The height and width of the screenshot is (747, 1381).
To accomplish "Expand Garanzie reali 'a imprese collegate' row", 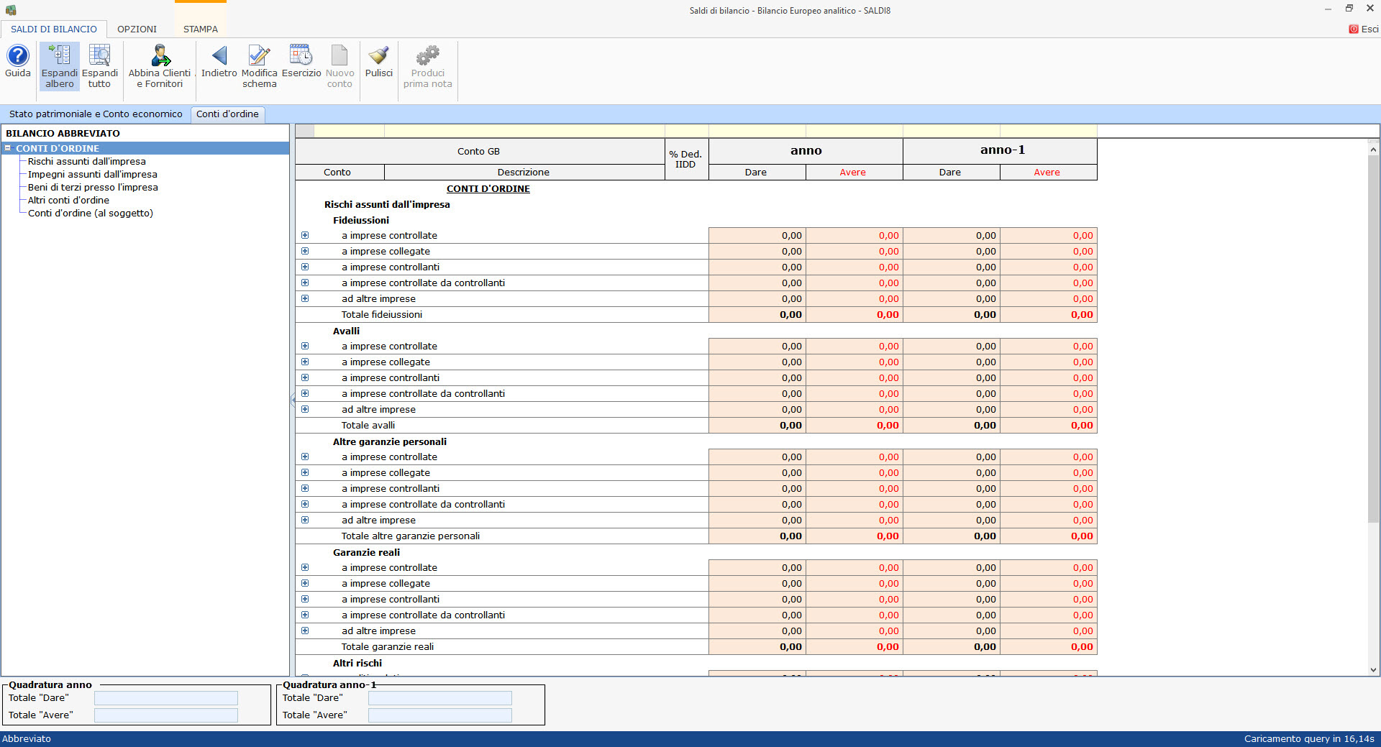I will click(305, 583).
